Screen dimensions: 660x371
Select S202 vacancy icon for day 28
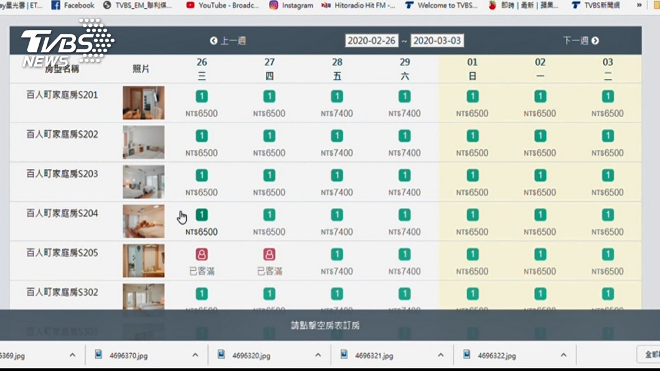coord(337,136)
